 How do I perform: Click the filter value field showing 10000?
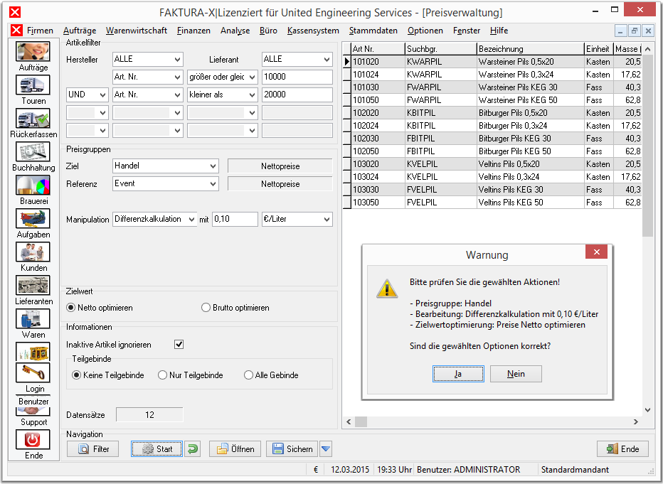pyautogui.click(x=297, y=77)
